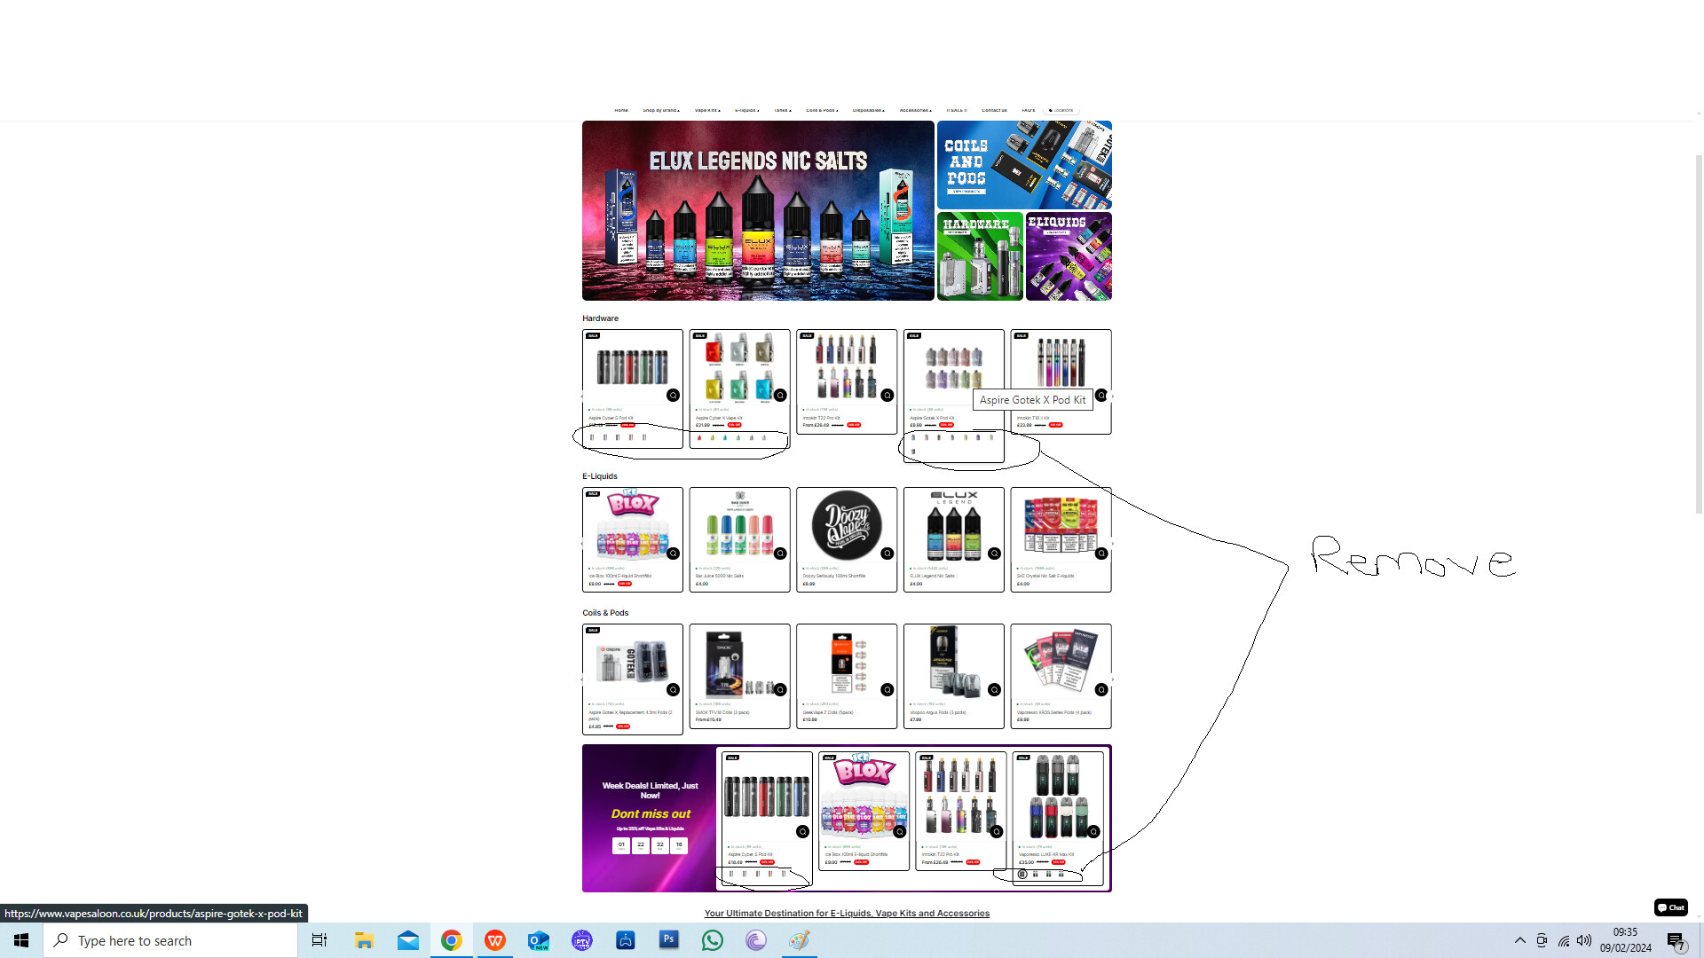Open the Bar Juice 5000 Nic Salts link
Viewport: 1704px width, 958px height.
click(x=720, y=576)
